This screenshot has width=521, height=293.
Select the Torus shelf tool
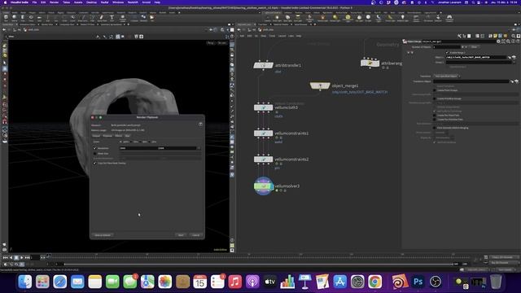tap(31, 18)
